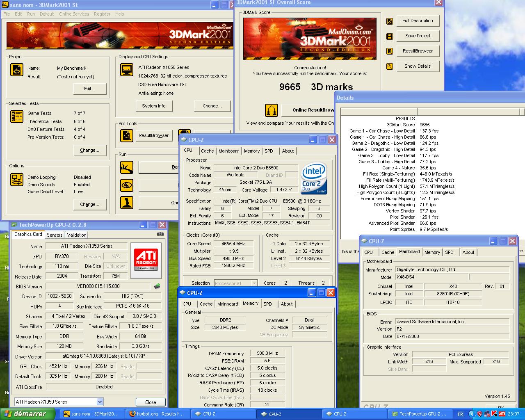This screenshot has width=525, height=420.
Task: Click the Show Details magnifier icon
Action: [x=390, y=66]
